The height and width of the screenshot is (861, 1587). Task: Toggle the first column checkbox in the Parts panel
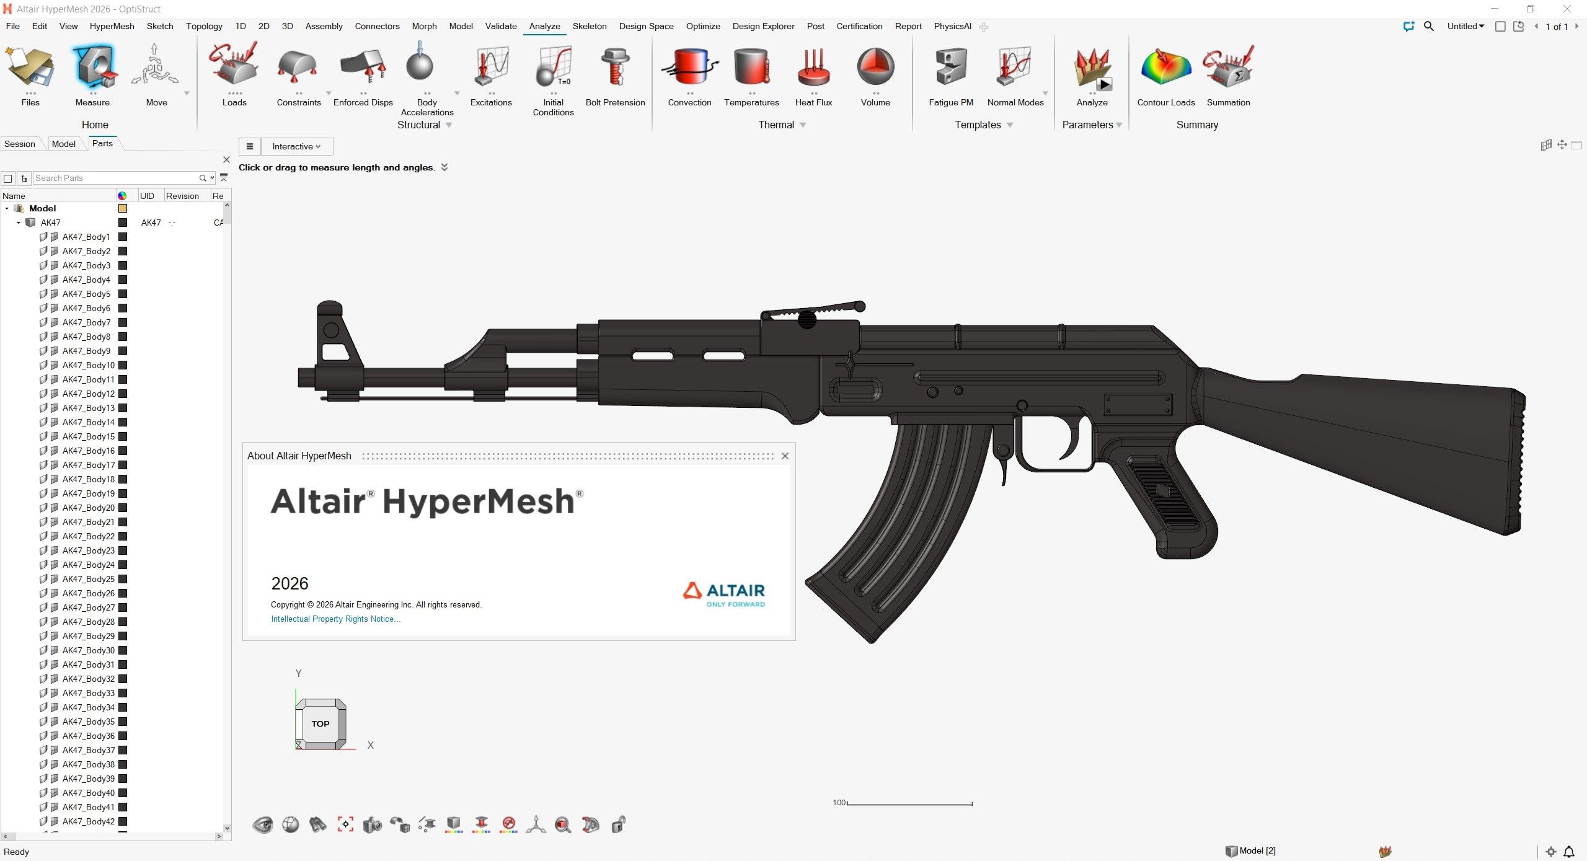click(7, 178)
